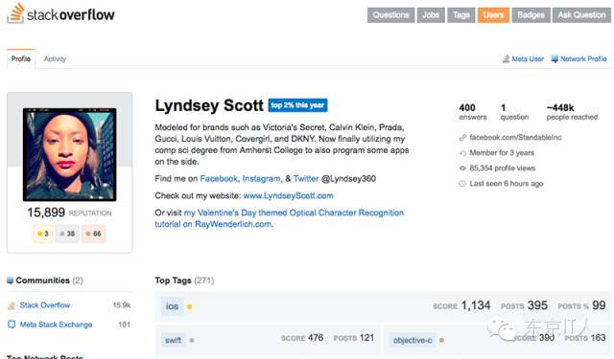Open the Badges navigation button
The image size is (614, 359).
click(x=531, y=15)
